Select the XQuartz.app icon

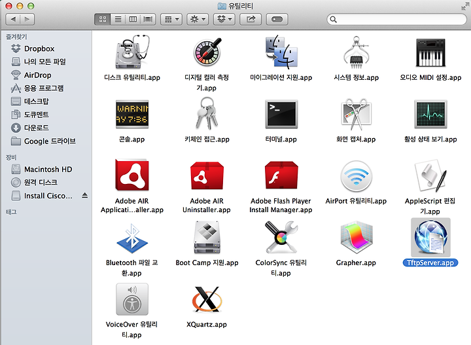(x=207, y=299)
